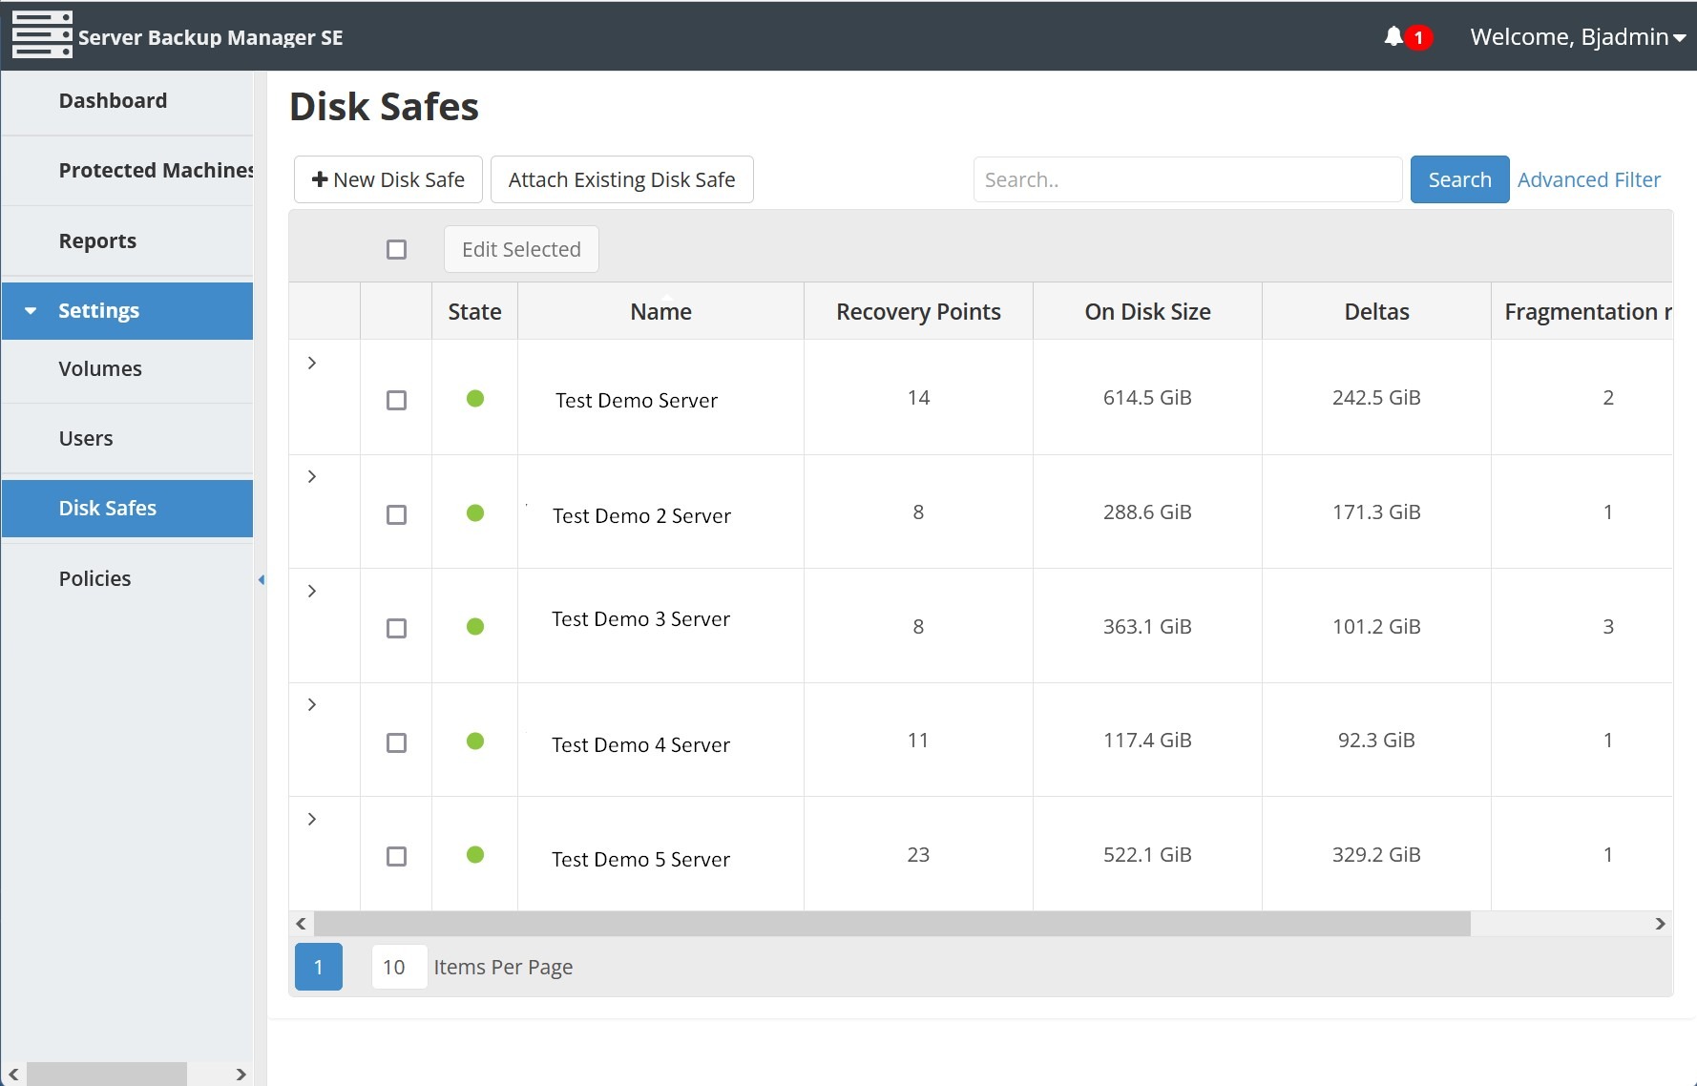The height and width of the screenshot is (1086, 1697).
Task: Select the checkbox for Test Demo 2 Server
Action: point(396,514)
